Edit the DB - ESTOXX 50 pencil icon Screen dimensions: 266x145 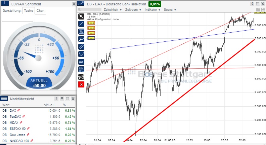(x=28, y=128)
